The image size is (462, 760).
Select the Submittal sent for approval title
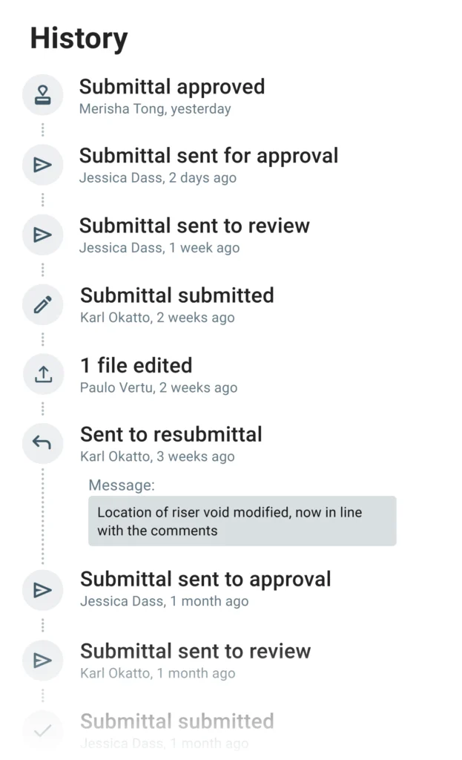(x=208, y=156)
